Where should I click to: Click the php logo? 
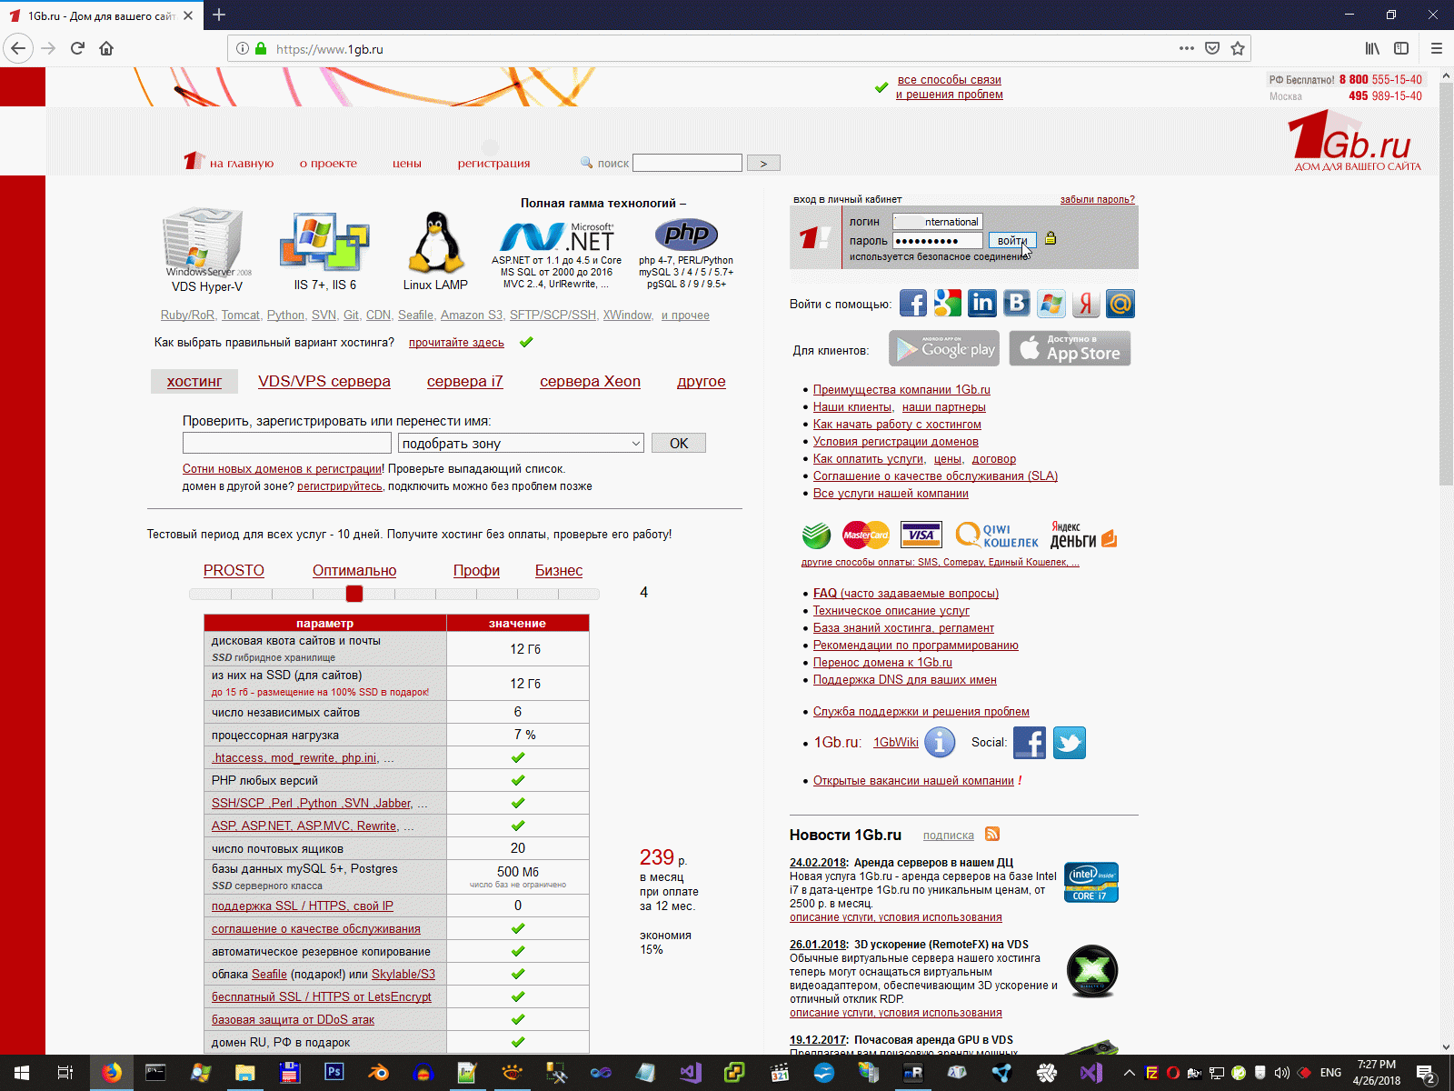coord(686,235)
